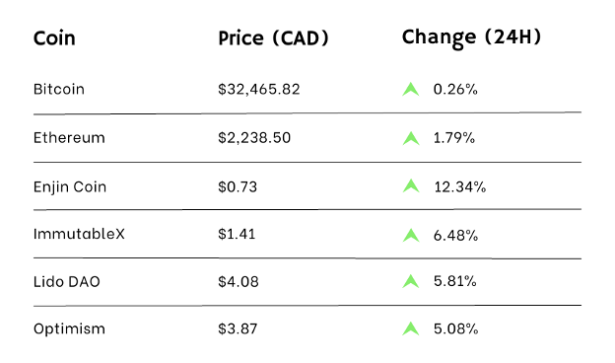Select the Coin column header
Viewport: 615px width, 363px height.
pos(54,38)
